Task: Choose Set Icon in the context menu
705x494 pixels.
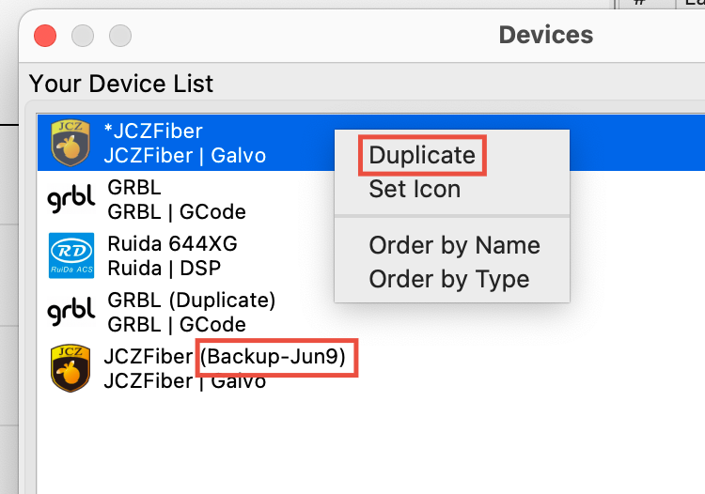Action: [415, 189]
